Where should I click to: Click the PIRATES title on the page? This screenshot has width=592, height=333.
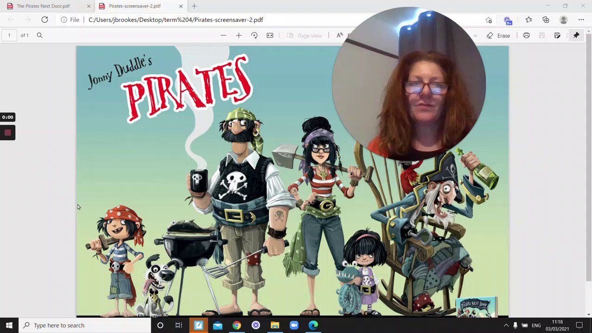pos(188,88)
